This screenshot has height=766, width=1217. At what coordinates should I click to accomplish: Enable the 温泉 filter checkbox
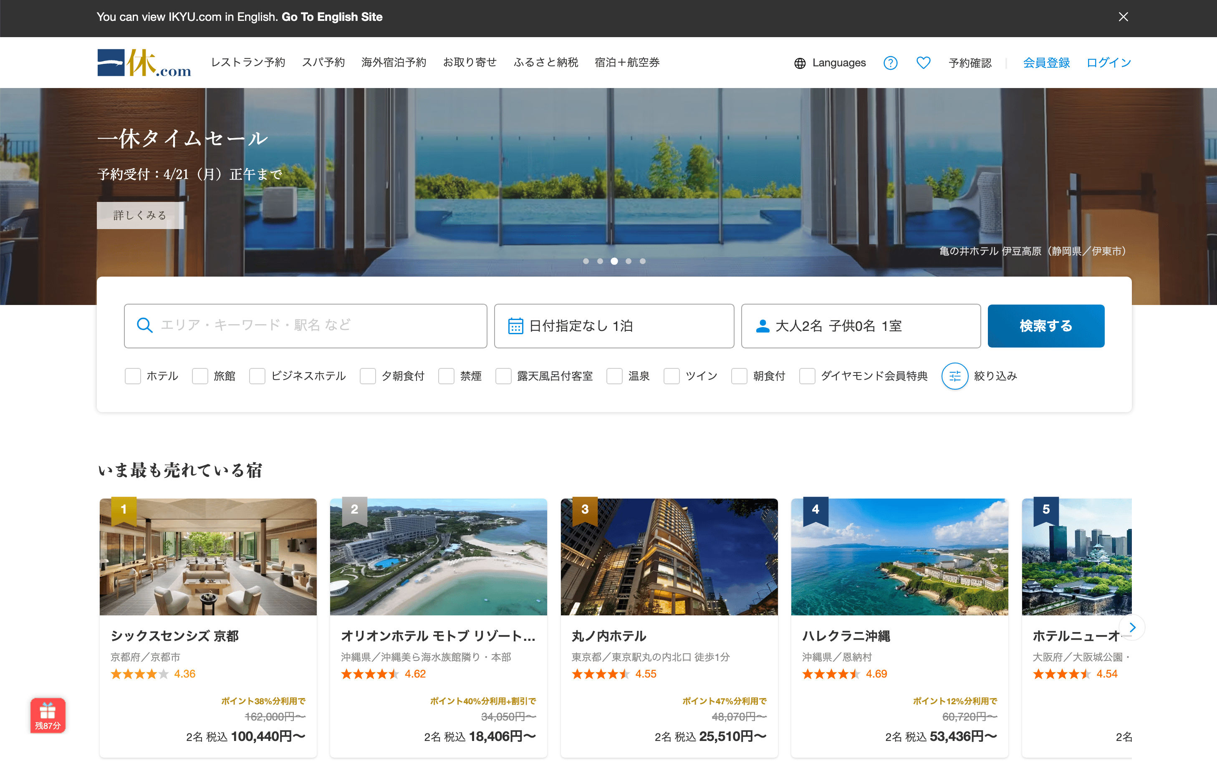614,376
